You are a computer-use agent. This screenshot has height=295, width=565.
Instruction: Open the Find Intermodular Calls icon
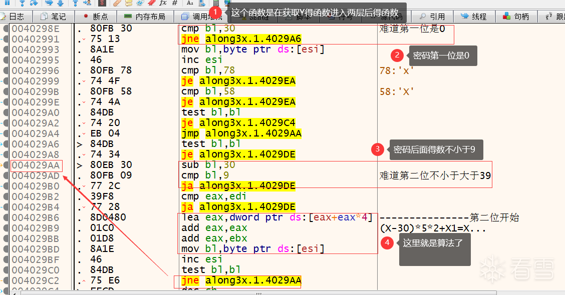pos(202,2)
